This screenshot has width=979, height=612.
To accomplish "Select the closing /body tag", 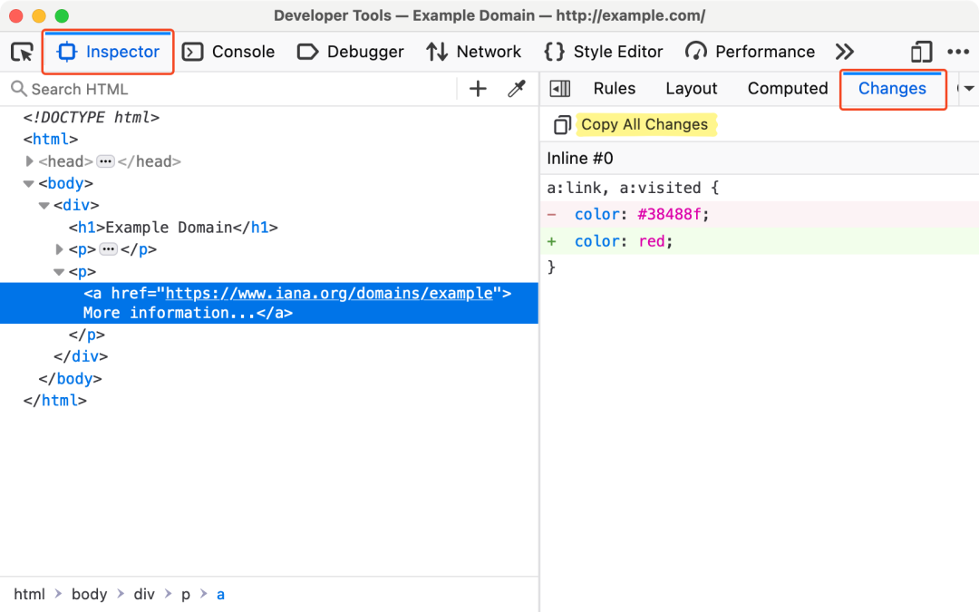I will [70, 379].
